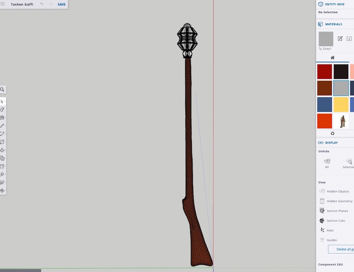The width and height of the screenshot is (354, 272).
Task: Select the Tusken figure image material
Action: tap(341, 121)
